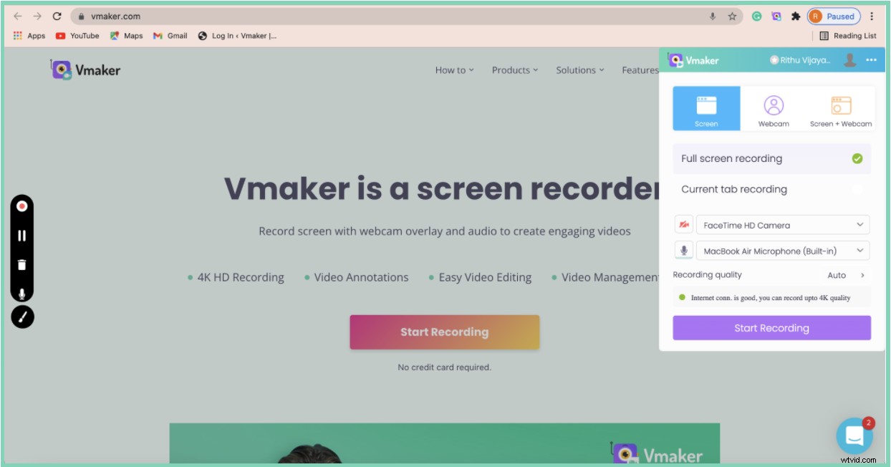Click the purple Start Recording button
Image resolution: width=891 pixels, height=467 pixels.
[771, 327]
